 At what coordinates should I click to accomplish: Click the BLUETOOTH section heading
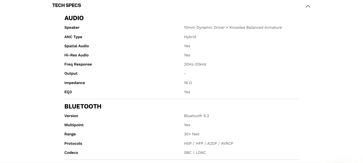click(x=83, y=106)
